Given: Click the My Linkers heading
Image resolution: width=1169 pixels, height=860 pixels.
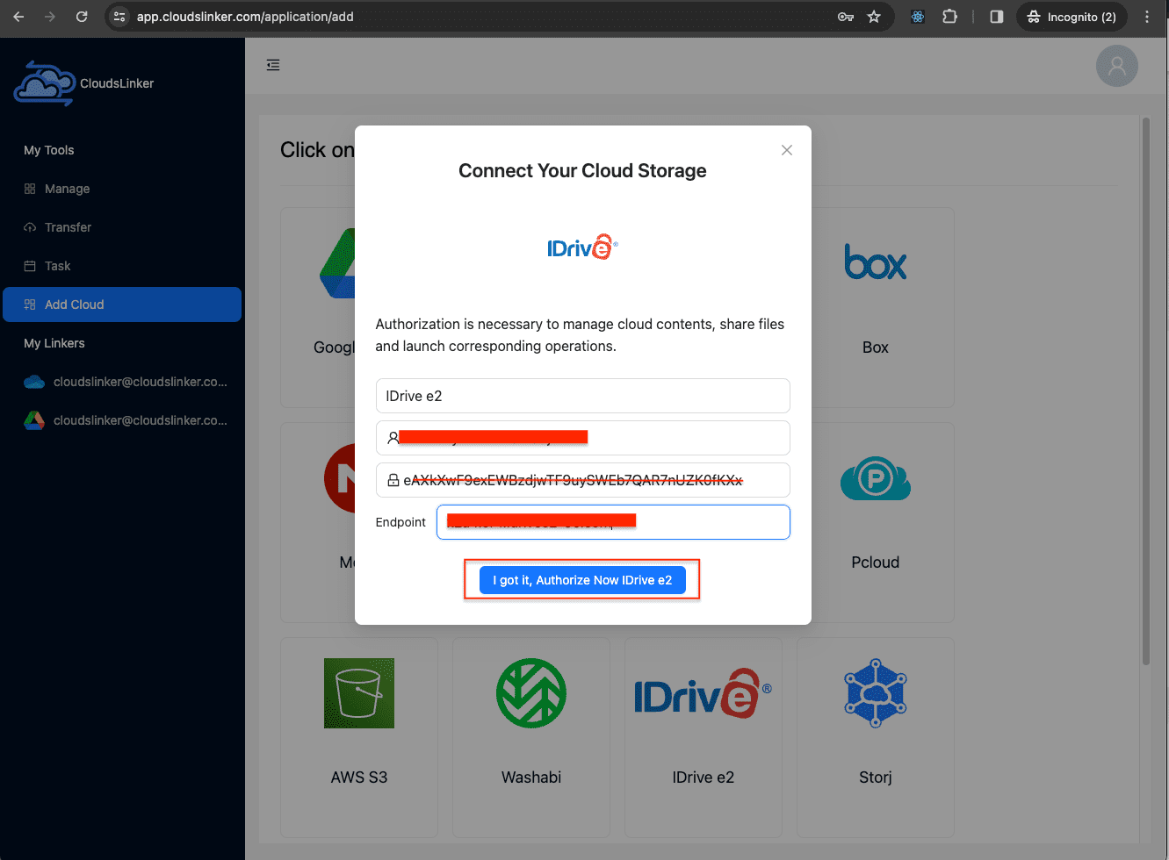Looking at the screenshot, I should pos(54,343).
